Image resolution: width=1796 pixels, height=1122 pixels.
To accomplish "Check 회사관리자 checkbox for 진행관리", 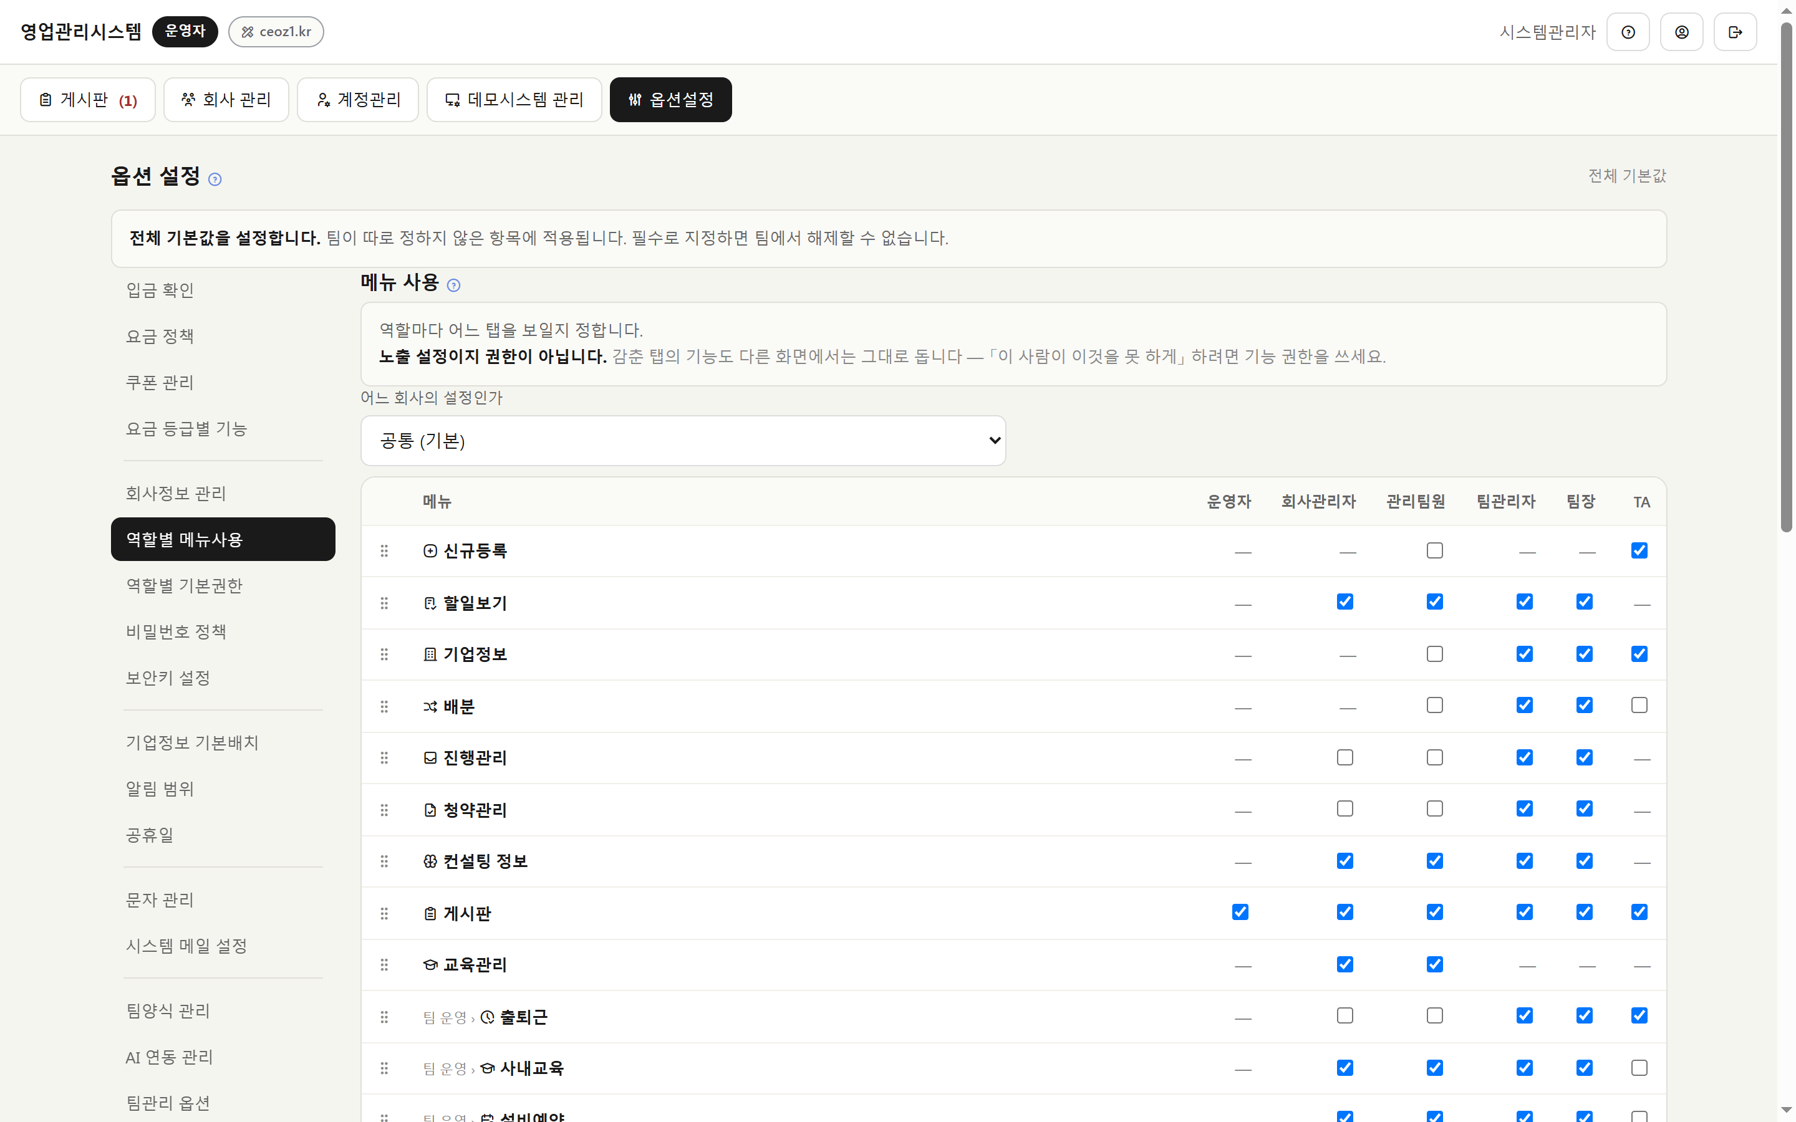I will tap(1344, 757).
